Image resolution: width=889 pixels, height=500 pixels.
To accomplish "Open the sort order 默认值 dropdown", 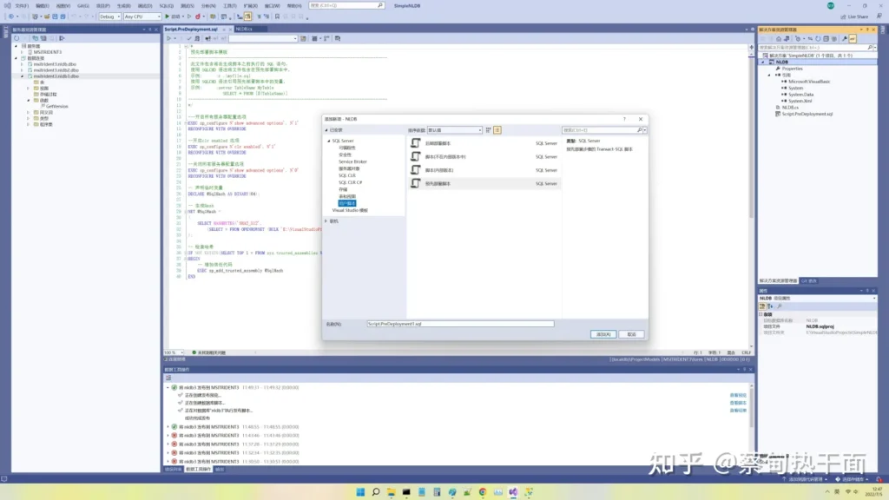I will tap(457, 130).
